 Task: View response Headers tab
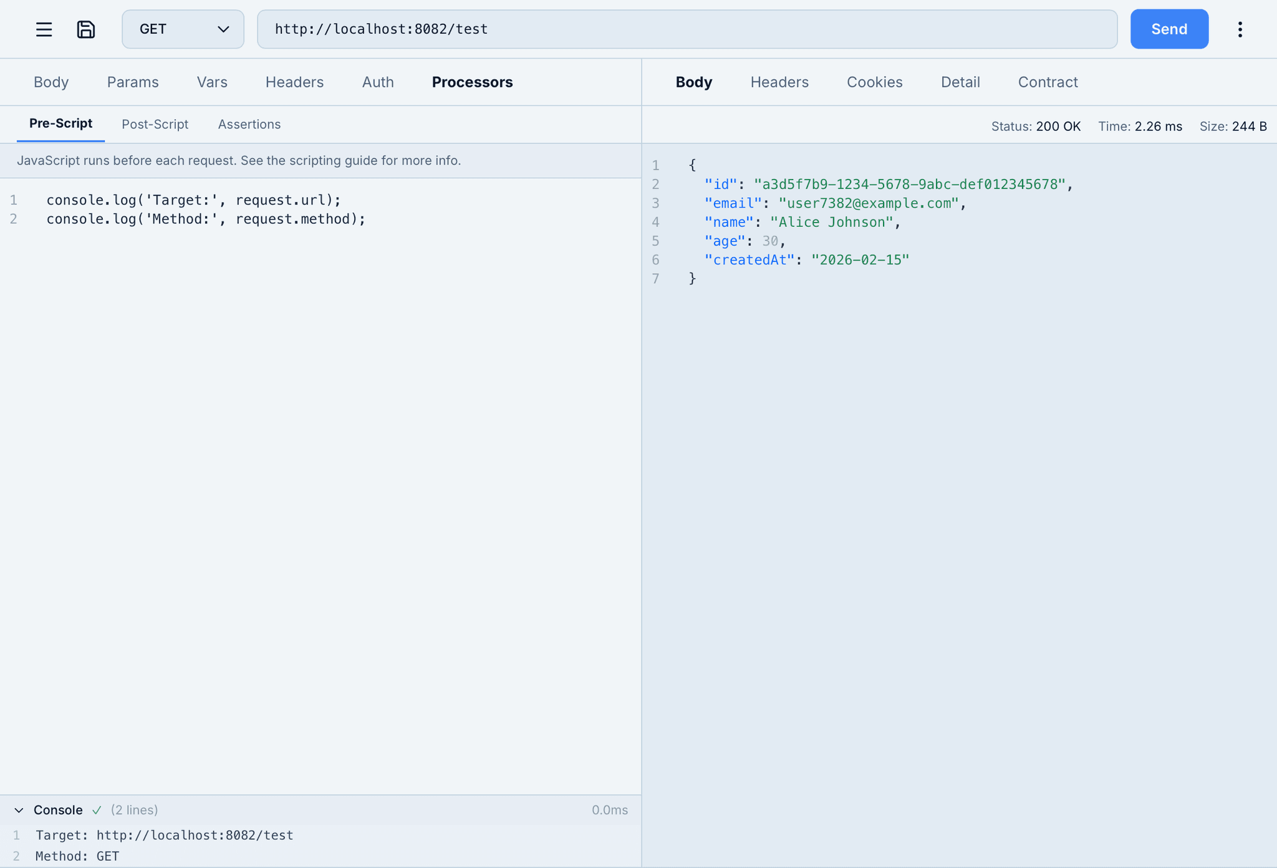click(x=779, y=82)
